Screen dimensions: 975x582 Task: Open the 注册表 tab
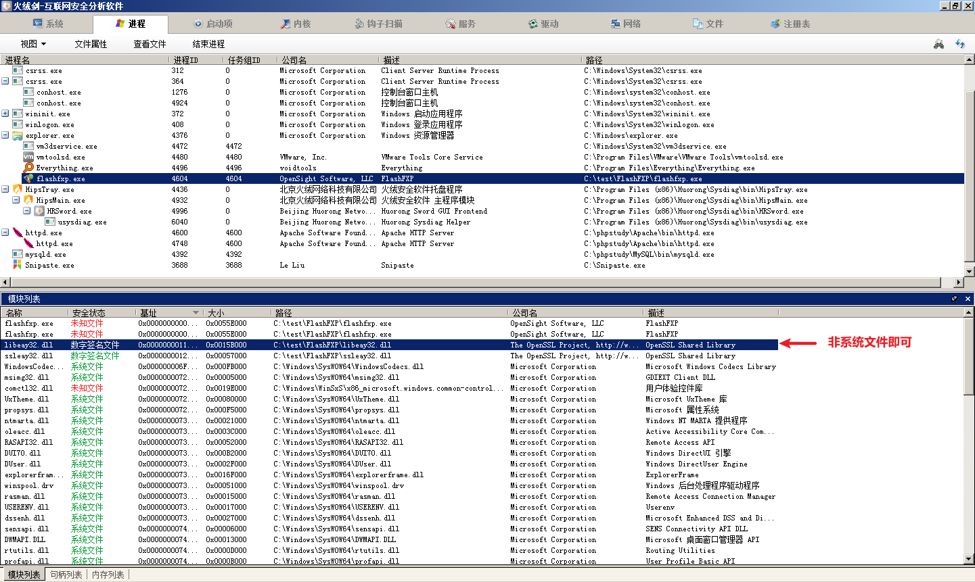pos(790,24)
